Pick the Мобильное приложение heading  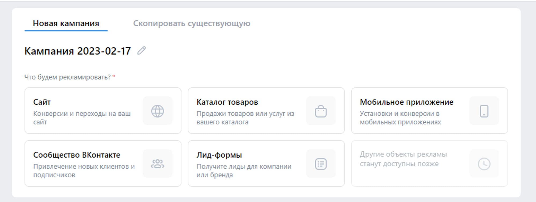click(406, 102)
